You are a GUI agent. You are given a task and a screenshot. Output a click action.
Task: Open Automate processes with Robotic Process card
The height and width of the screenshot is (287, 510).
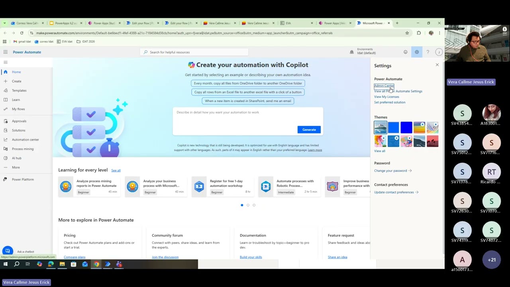click(289, 187)
